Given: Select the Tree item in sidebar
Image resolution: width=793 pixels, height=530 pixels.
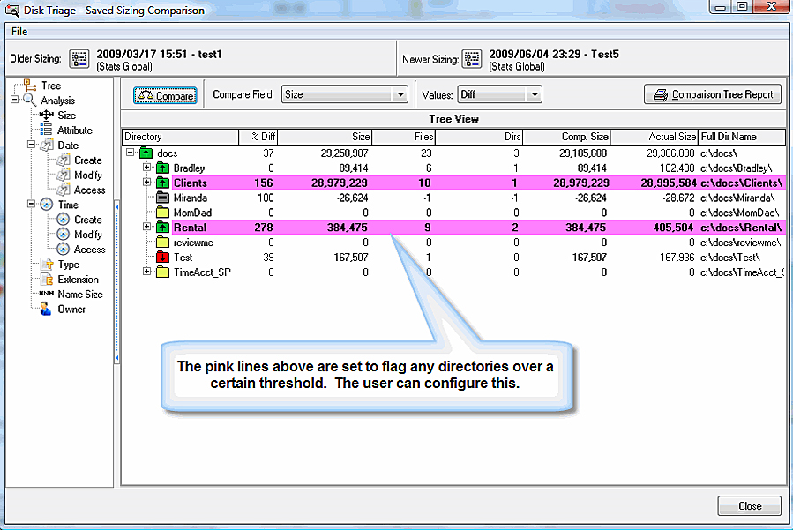Looking at the screenshot, I should click(x=51, y=86).
